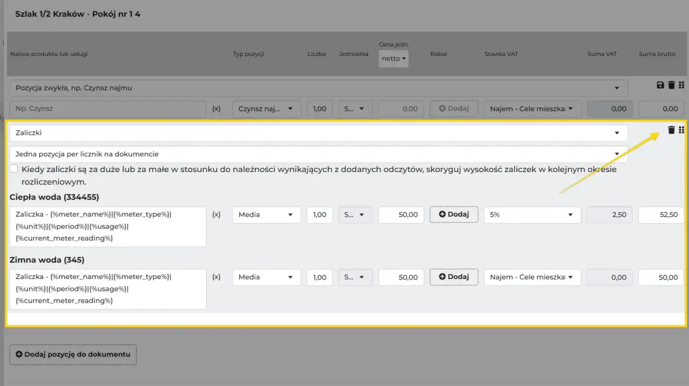Screen dimensions: 689x386
Task: Expand 'Jedna pozycja per licznik na dokumencie' dropdown
Action: (x=319, y=154)
